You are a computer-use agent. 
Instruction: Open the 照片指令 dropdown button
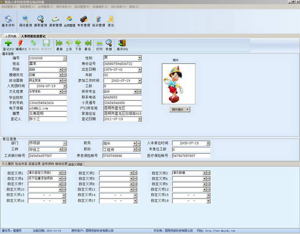(x=180, y=110)
